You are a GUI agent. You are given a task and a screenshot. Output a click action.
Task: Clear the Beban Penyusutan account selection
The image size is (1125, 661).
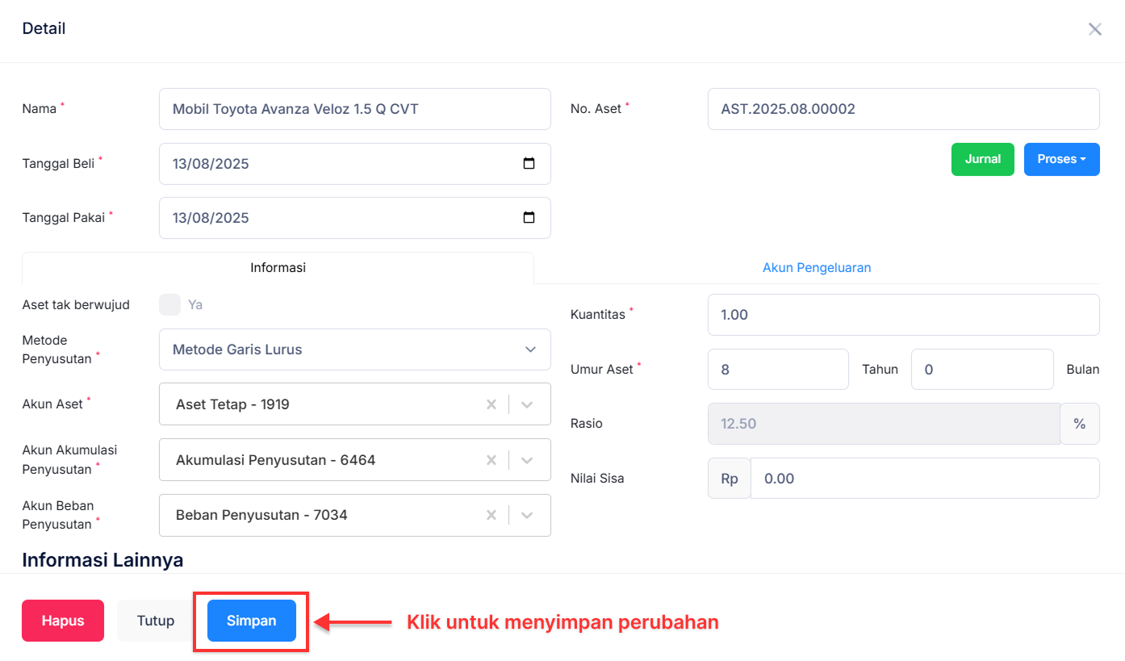pos(491,515)
